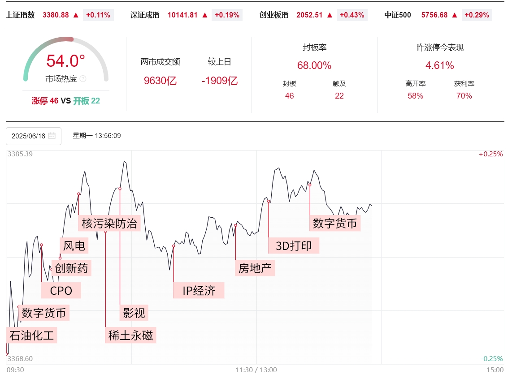Select the 石油化工 label near market open
Screen dimensions: 512x383
[32, 336]
